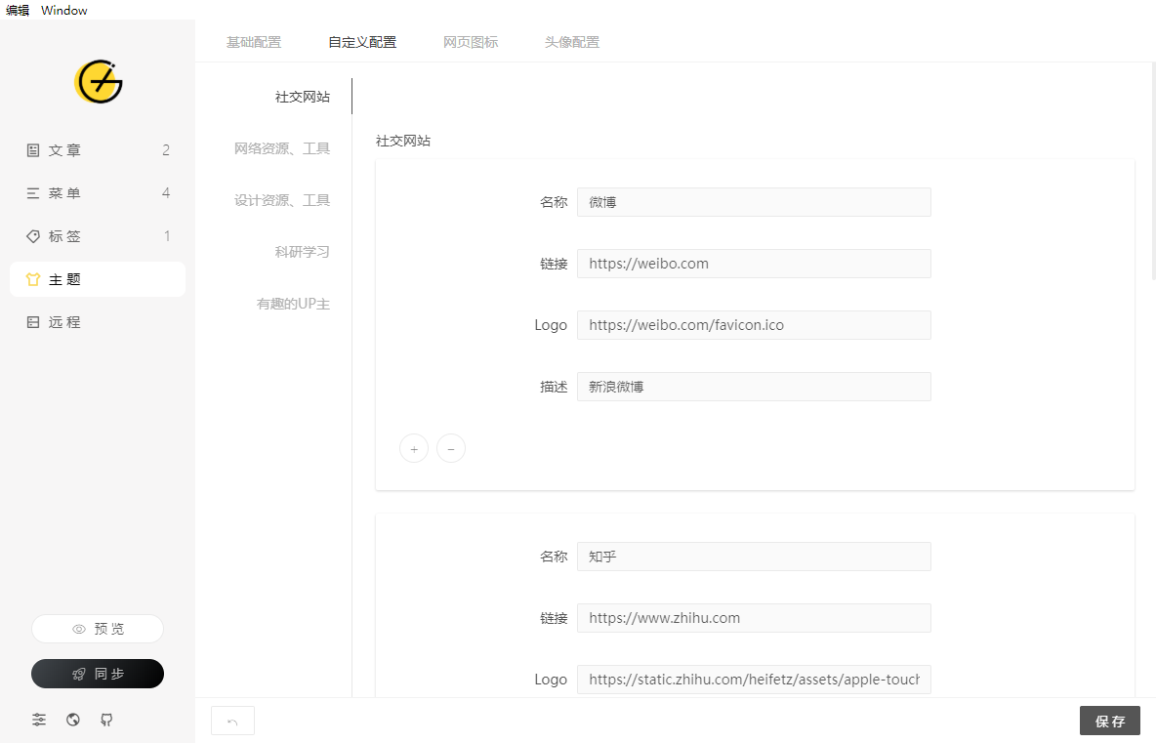Select the 科研学习 category tab
This screenshot has height=743, width=1156.
302,251
